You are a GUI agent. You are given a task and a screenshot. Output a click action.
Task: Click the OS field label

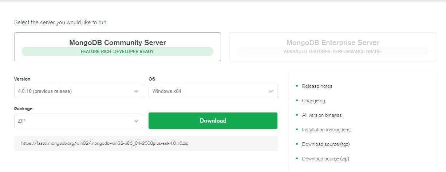(152, 79)
